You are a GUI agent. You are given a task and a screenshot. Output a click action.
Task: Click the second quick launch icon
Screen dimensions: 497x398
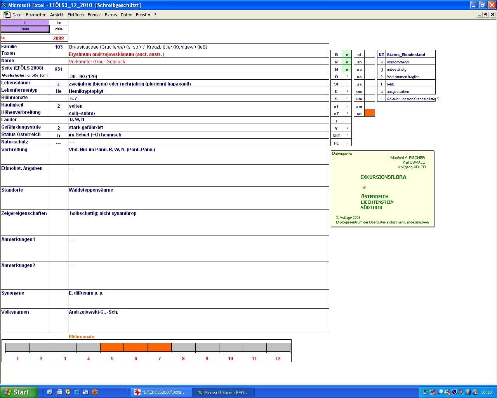[59, 392]
